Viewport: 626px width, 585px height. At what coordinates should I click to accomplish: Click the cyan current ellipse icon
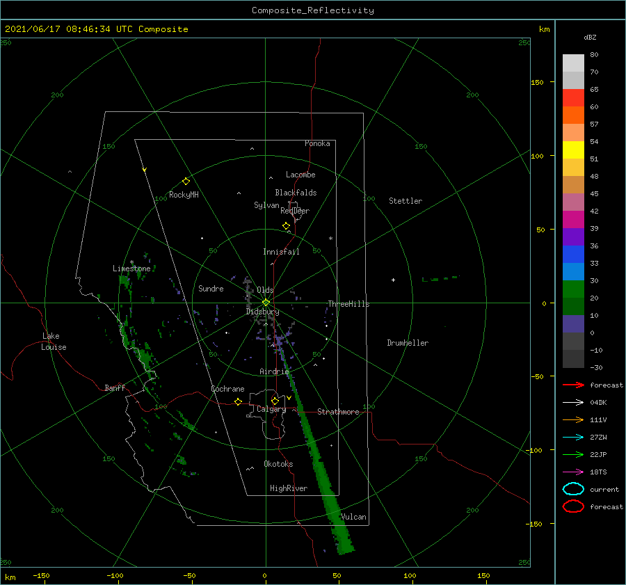click(573, 489)
